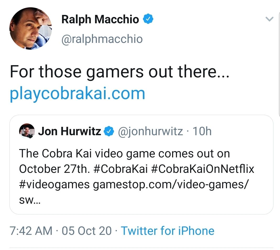Click the "Twitter for iPhone" source link

point(167,231)
